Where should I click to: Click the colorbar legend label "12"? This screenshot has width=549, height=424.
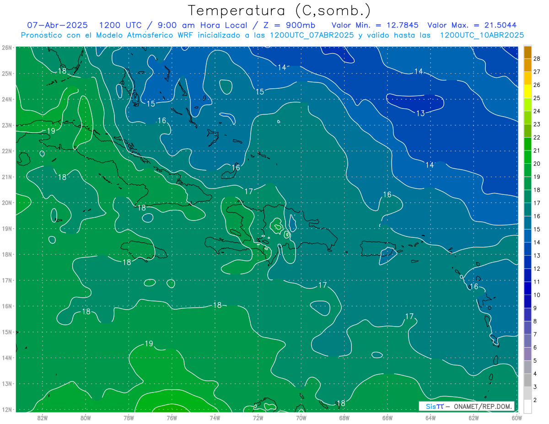537,268
